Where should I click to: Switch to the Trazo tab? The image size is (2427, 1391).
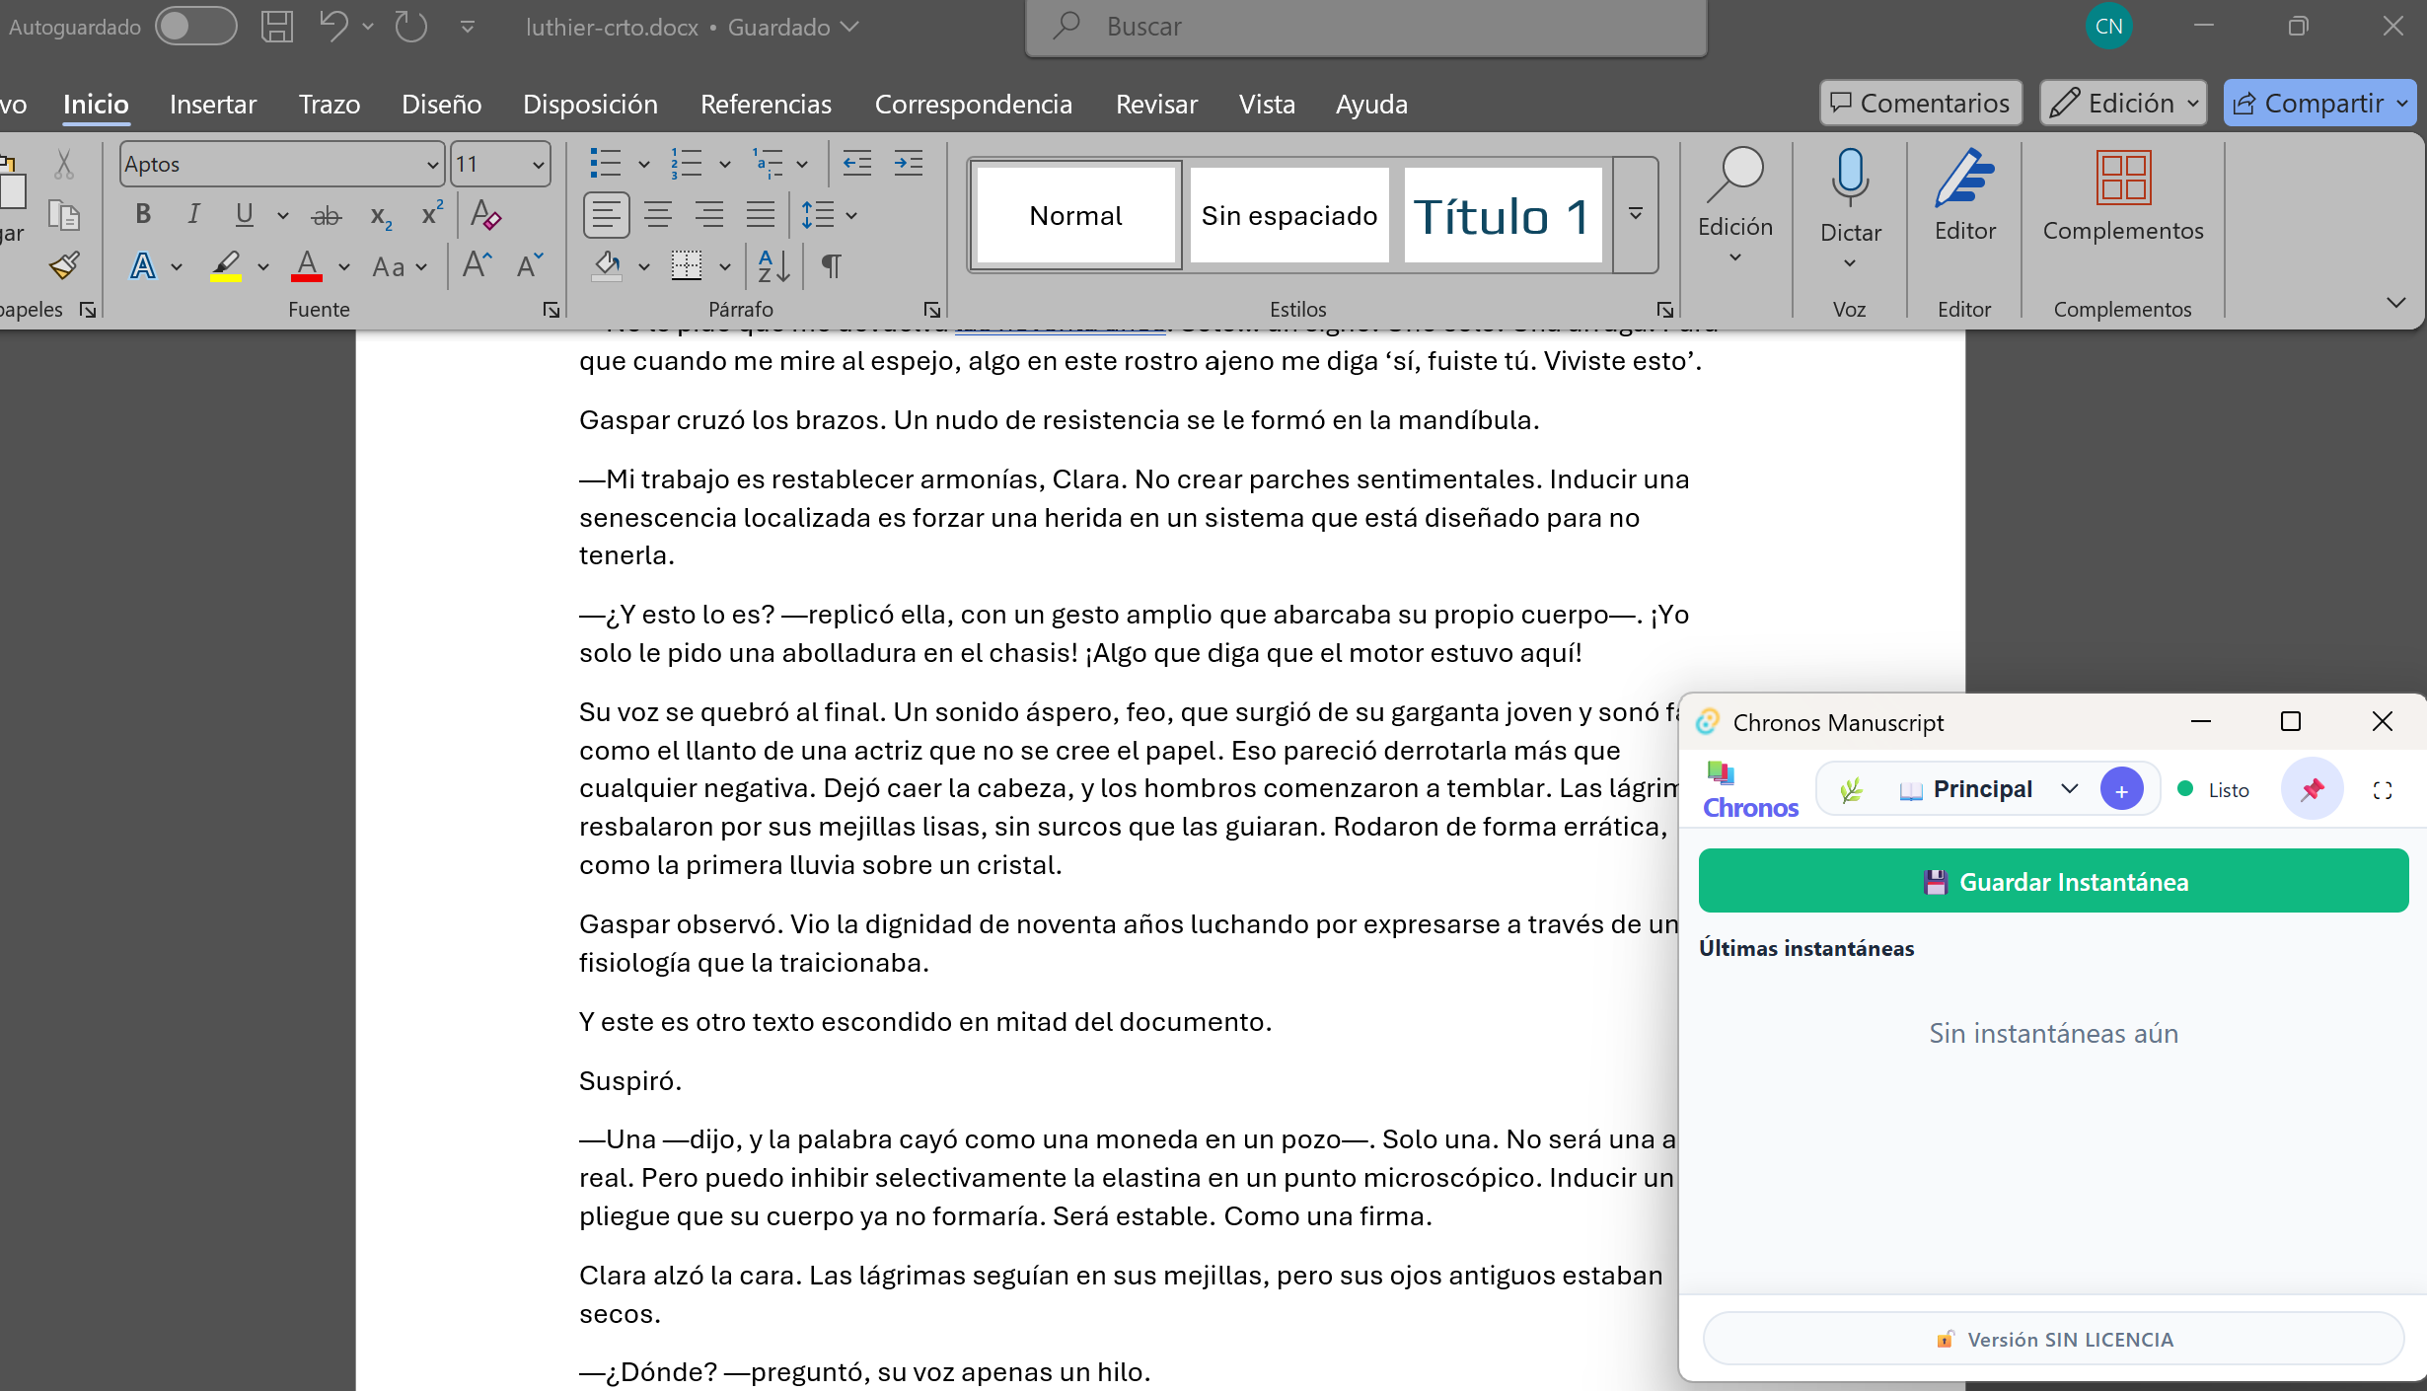click(330, 104)
